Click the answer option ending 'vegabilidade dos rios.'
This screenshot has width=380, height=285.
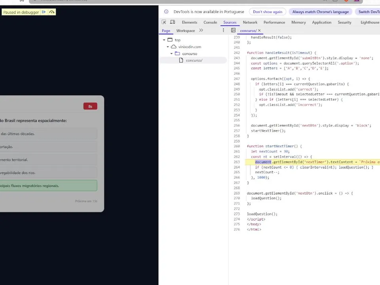[48, 173]
